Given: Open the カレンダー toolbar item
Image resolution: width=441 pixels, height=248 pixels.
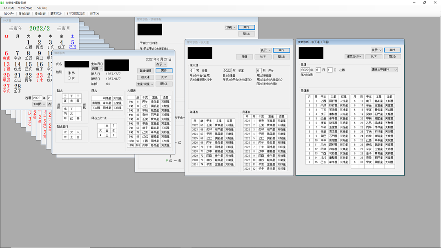Looking at the screenshot, I should (x=9, y=13).
